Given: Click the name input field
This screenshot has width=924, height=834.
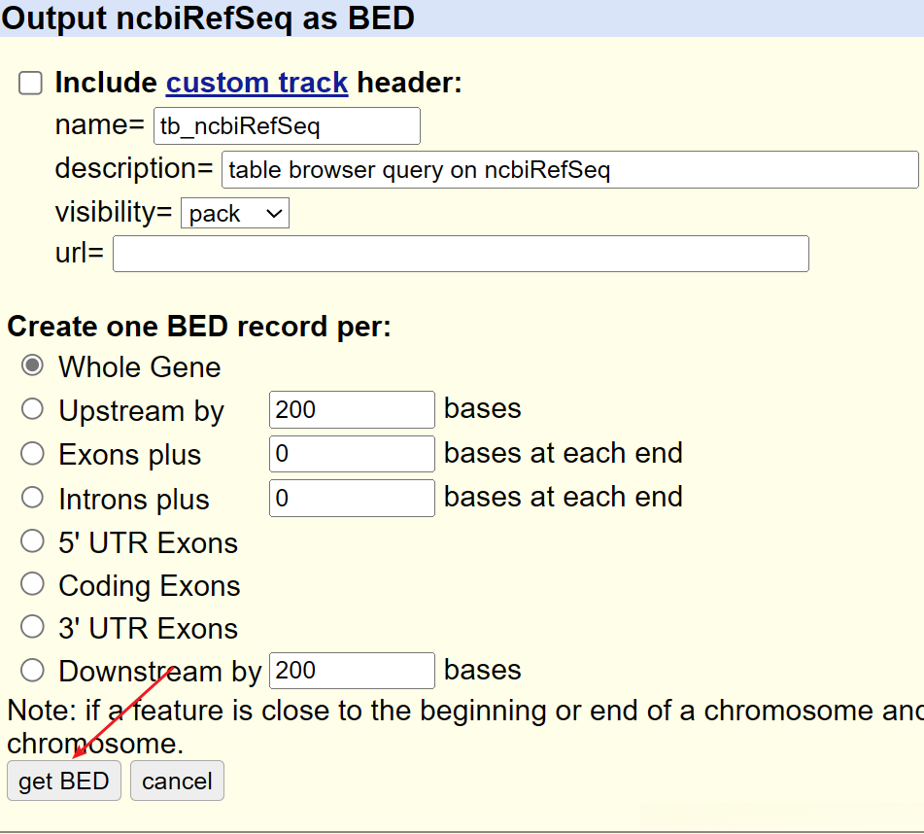Looking at the screenshot, I should 287,126.
